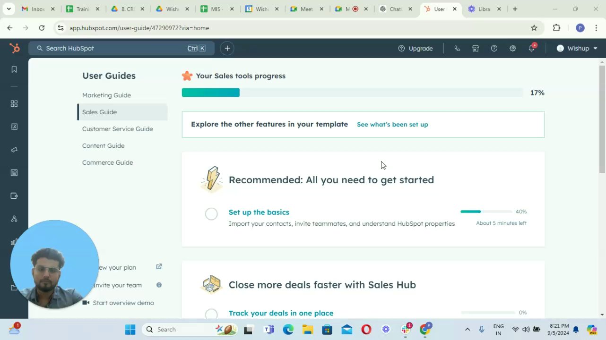This screenshot has height=340, width=606.
Task: Close the User Guide tab
Action: [455, 9]
